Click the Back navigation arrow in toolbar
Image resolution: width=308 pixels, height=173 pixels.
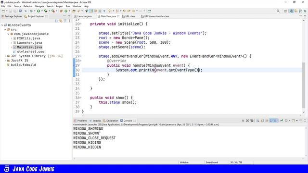(x=133, y=11)
